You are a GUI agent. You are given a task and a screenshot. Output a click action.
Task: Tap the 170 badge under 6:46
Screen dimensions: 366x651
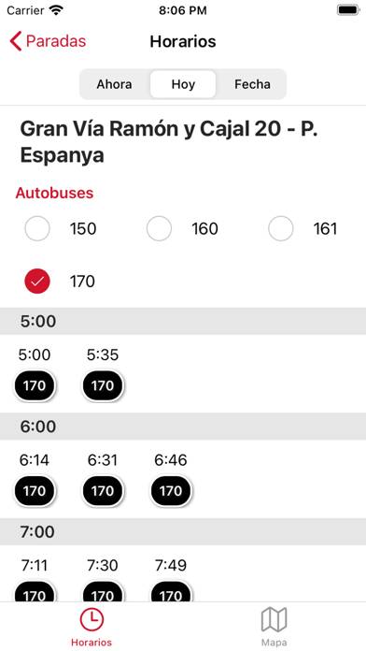pyautogui.click(x=171, y=491)
